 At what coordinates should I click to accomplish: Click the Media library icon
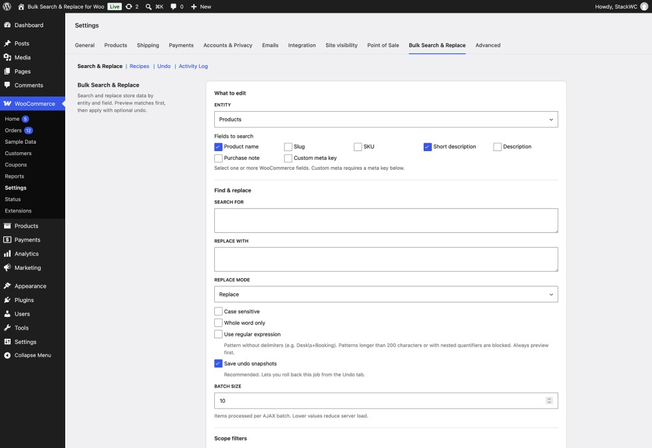7,57
